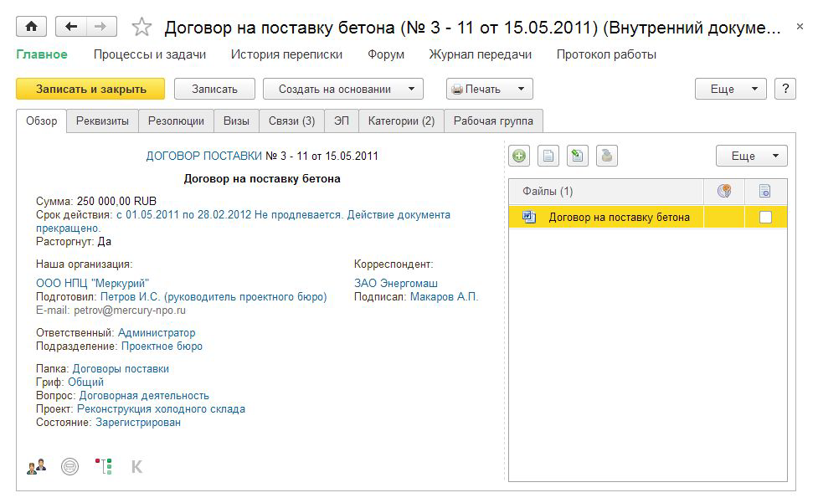The height and width of the screenshot is (503, 818).
Task: Tick checkbox for Договор на поставку бетона file
Action: (x=765, y=218)
